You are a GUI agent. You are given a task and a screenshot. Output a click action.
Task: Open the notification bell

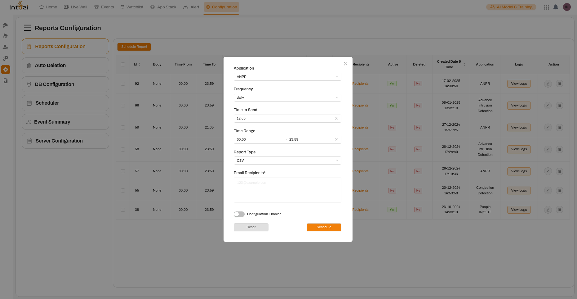click(556, 7)
